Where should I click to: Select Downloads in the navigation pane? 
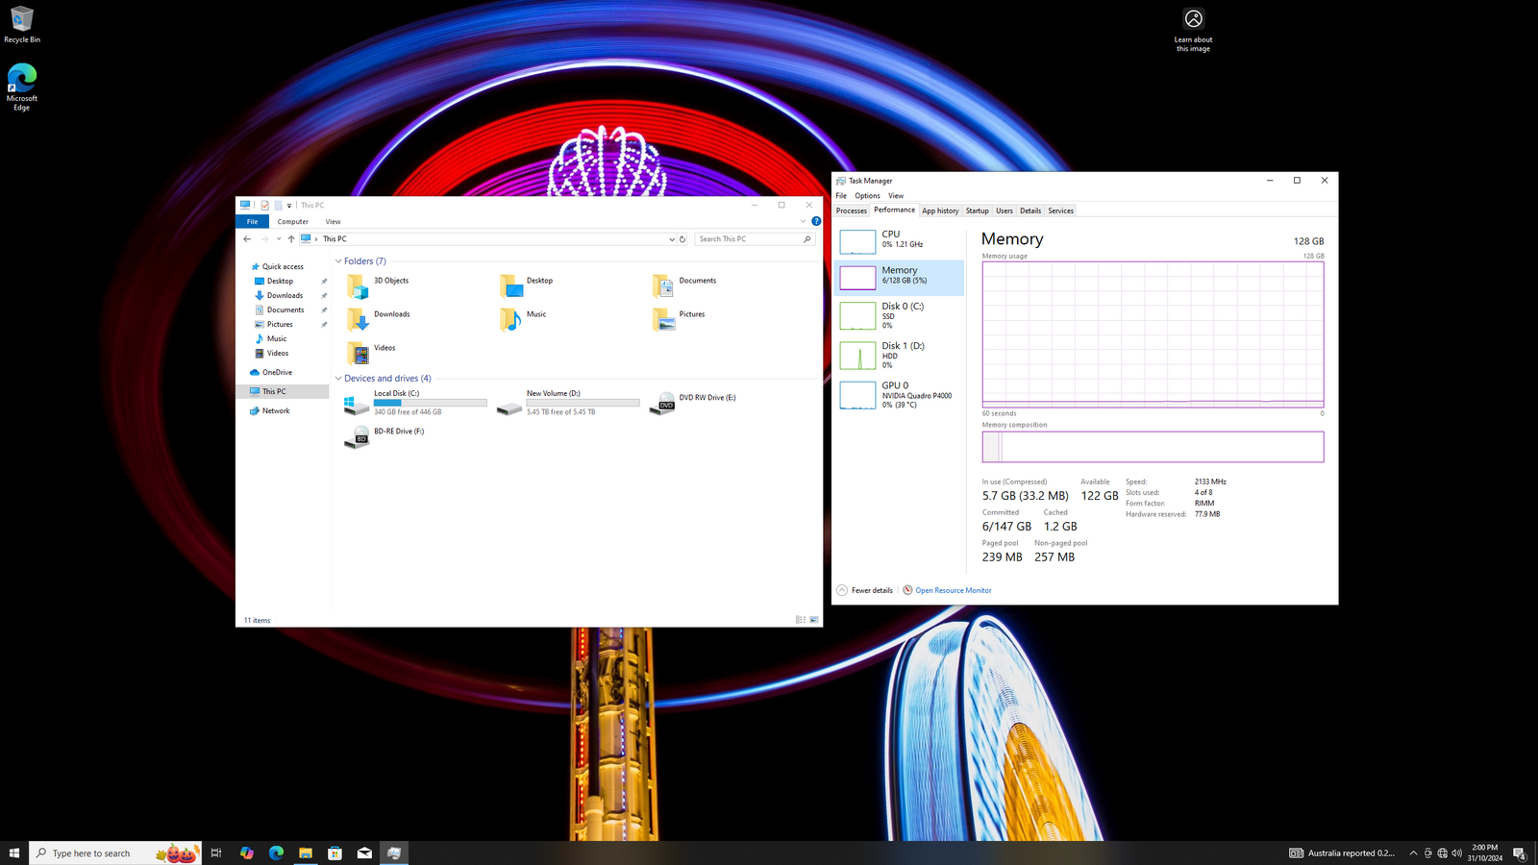279,295
